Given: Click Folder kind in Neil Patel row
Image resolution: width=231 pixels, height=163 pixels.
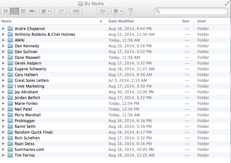Looking at the screenshot, I should (203, 109).
